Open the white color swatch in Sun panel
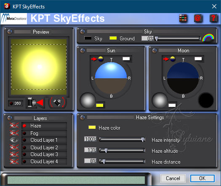This screenshot has width=221, height=186. [126, 58]
